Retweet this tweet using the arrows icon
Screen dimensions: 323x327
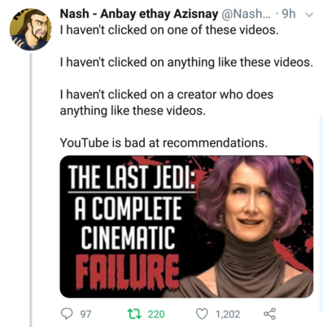[x=134, y=314]
